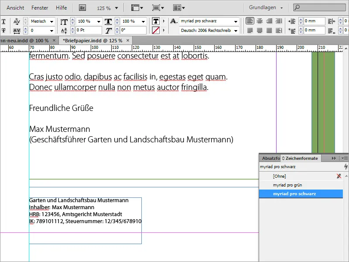This screenshot has height=262, width=349.
Task: Open the character style dropdown 'myriad pro schwarz'
Action: pos(236,21)
